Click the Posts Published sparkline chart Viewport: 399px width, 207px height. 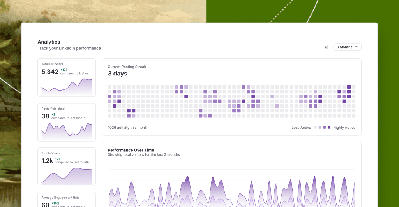(67, 131)
